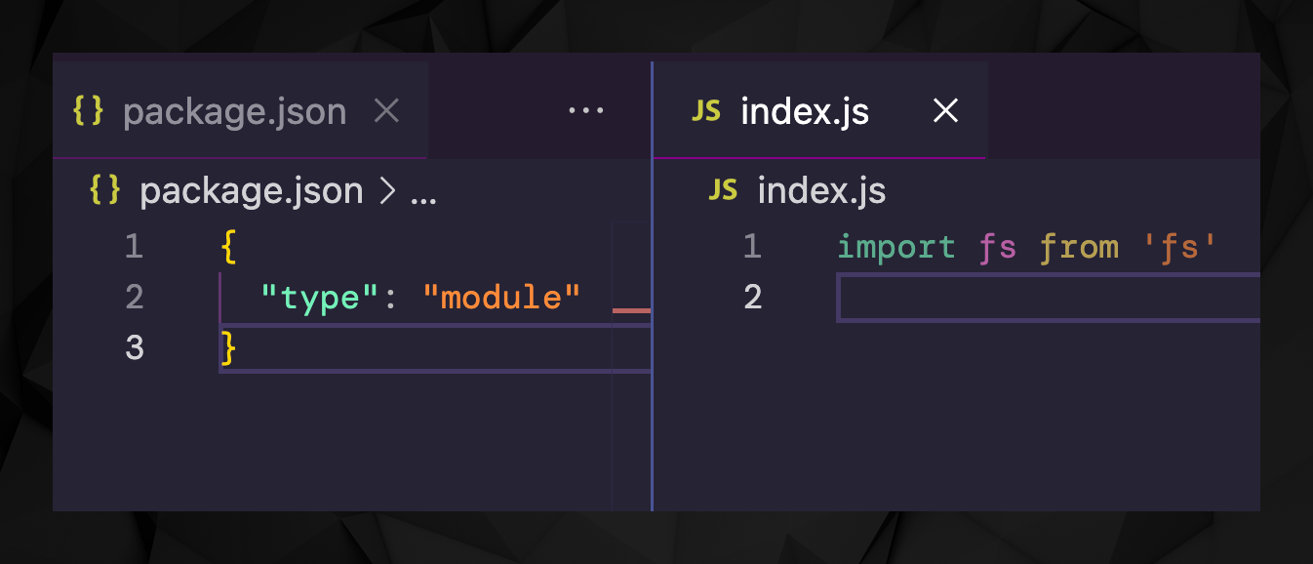Close the index.js tab

click(945, 111)
